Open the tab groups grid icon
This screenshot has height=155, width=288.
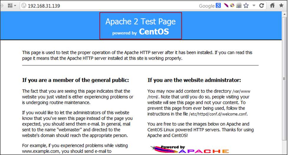tap(10, 6)
